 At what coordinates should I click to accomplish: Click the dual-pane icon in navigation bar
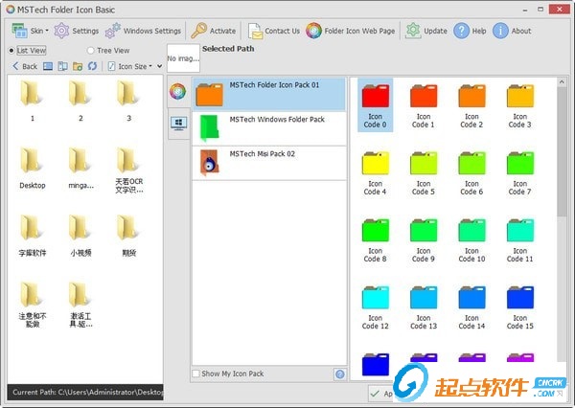pos(62,66)
